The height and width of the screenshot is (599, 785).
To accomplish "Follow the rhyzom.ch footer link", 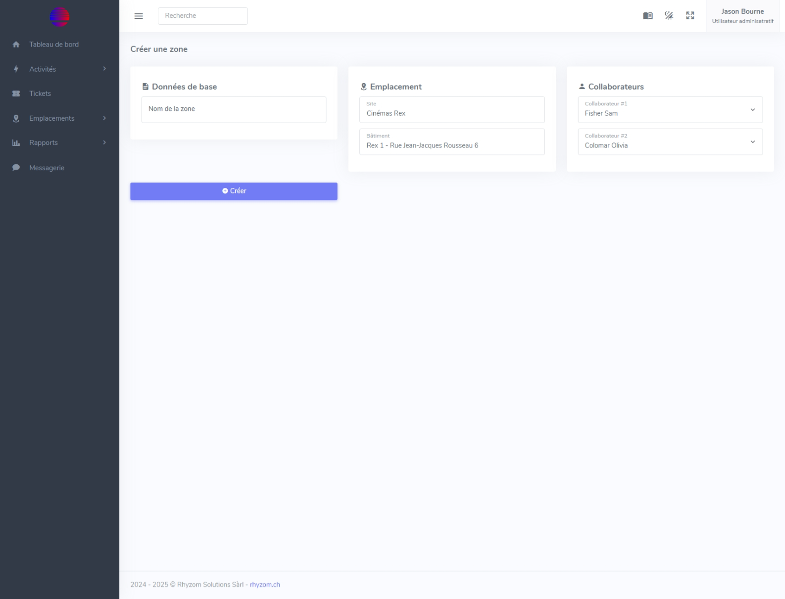I will [265, 585].
